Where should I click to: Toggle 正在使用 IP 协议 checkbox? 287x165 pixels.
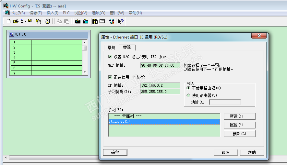point(110,77)
